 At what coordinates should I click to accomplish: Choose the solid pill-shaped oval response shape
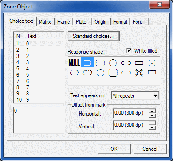coord(87,73)
